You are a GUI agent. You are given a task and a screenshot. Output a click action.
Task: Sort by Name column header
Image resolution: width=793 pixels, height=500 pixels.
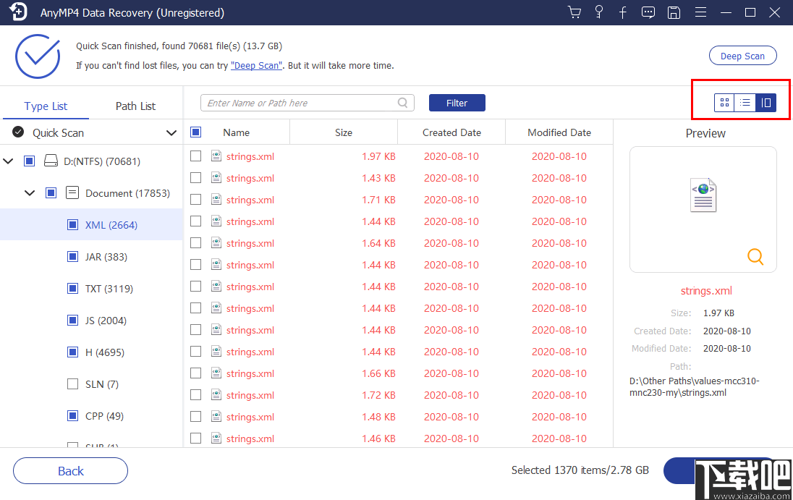click(236, 132)
